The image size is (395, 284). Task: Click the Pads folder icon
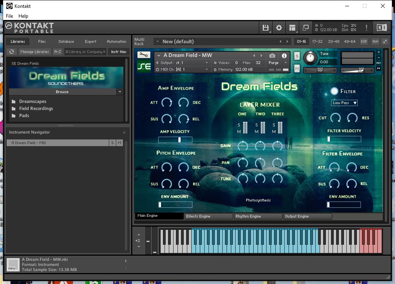(14, 115)
